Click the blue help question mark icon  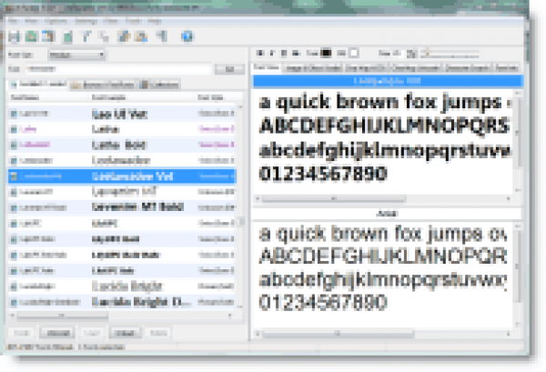tap(186, 36)
